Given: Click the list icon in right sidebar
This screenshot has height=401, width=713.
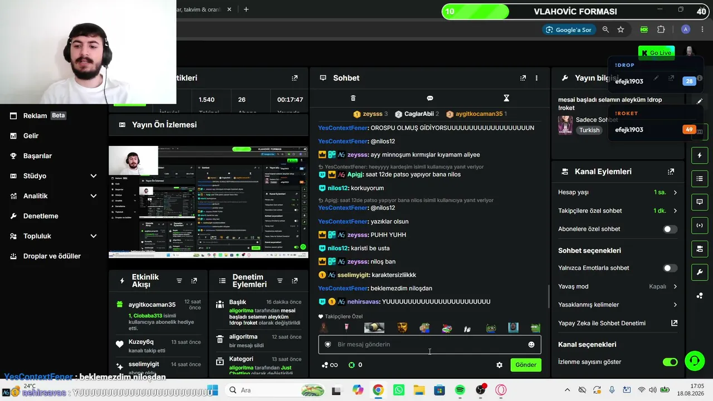Looking at the screenshot, I should click(x=700, y=178).
